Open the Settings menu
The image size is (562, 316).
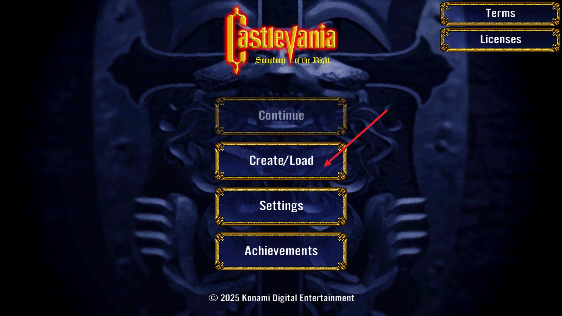281,206
